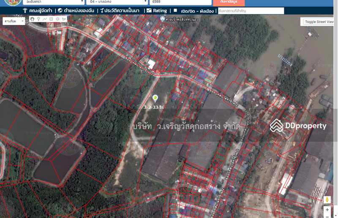Click the green parcel marker pin
Image resolution: width=338 pixels, height=218 pixels.
click(x=155, y=99)
